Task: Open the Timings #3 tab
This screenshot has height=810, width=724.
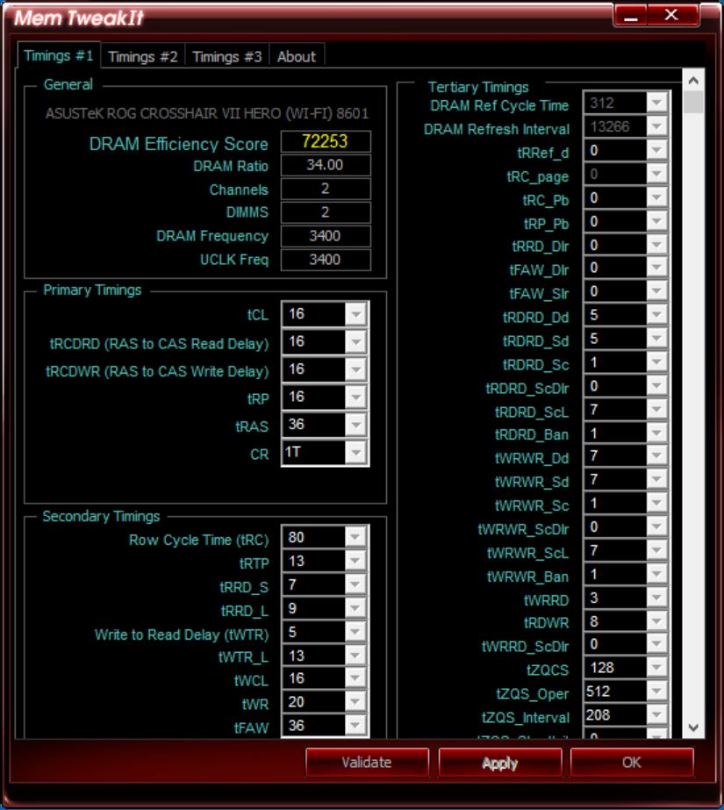Action: 226,56
